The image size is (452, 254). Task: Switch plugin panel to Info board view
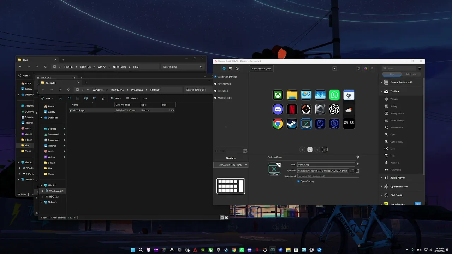411,74
